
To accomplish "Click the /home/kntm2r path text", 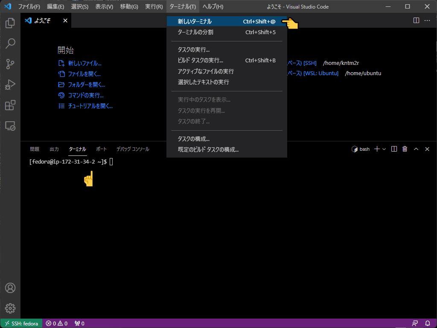I will pos(341,63).
